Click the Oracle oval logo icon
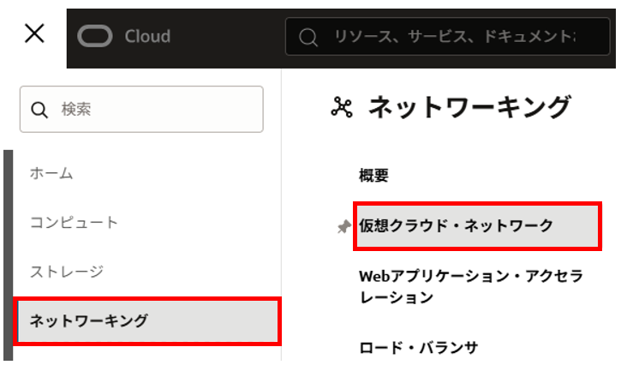The width and height of the screenshot is (621, 377). 96,36
